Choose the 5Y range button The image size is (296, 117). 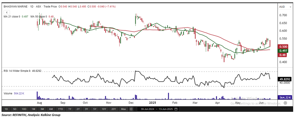coord(95,109)
